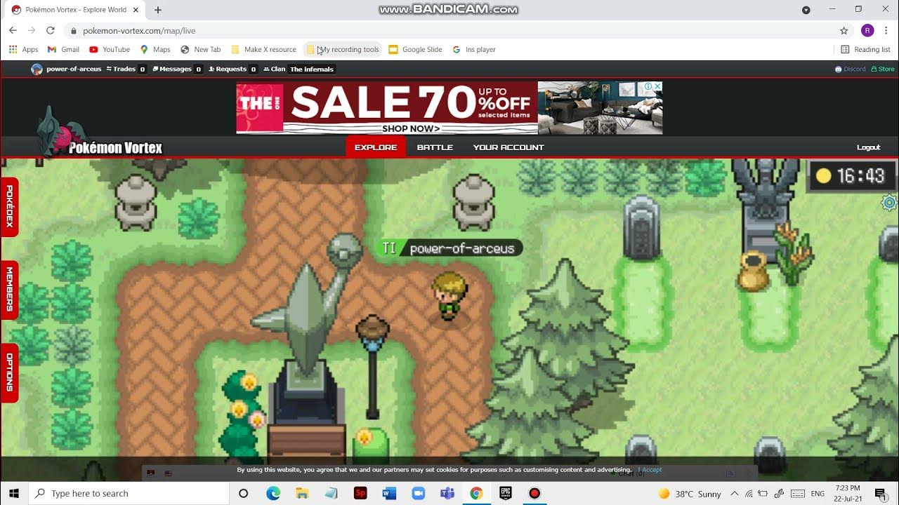Open the Chrome profile avatar
The image size is (899, 505).
pyautogui.click(x=867, y=30)
